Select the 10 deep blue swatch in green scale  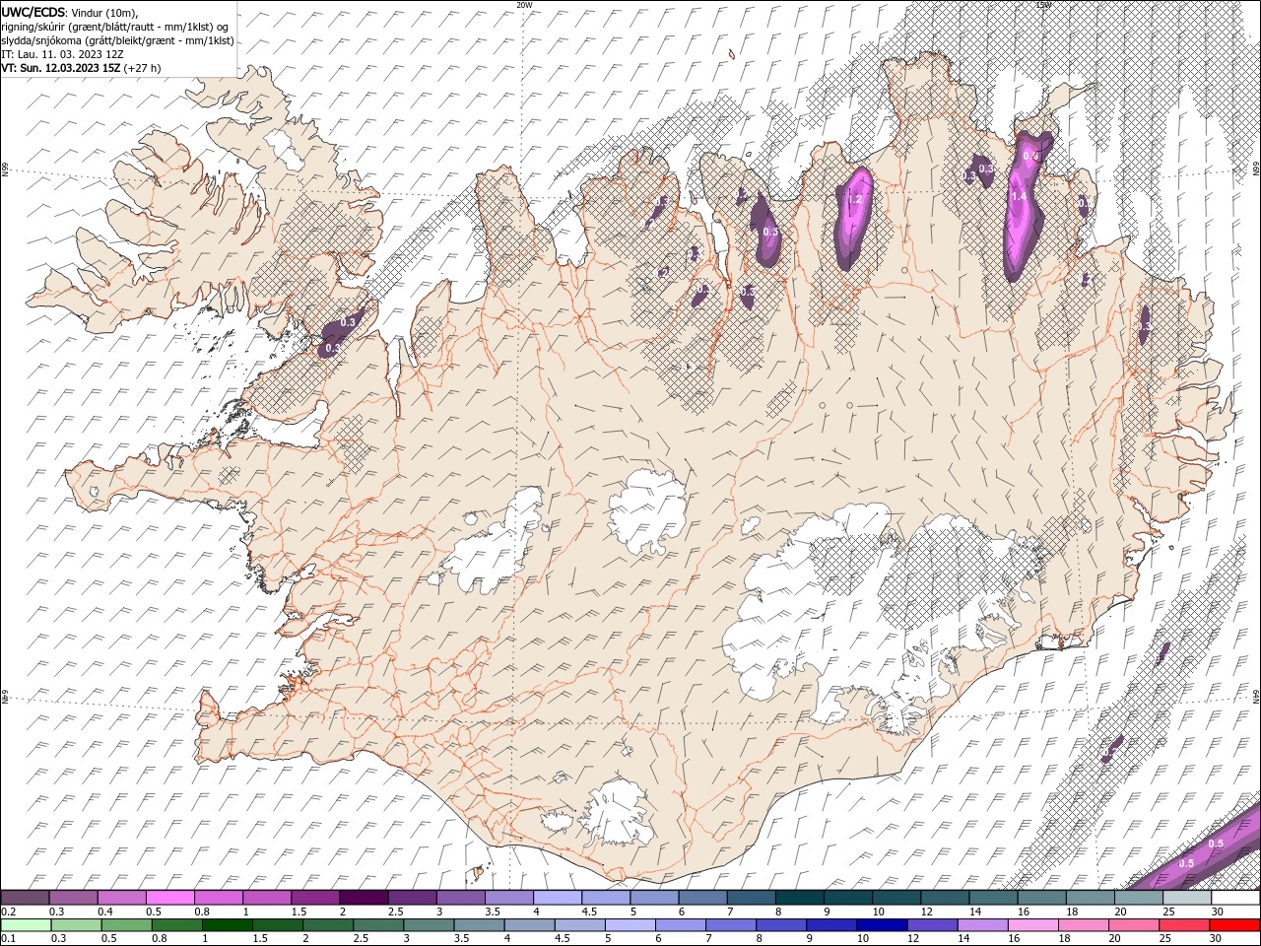882,925
